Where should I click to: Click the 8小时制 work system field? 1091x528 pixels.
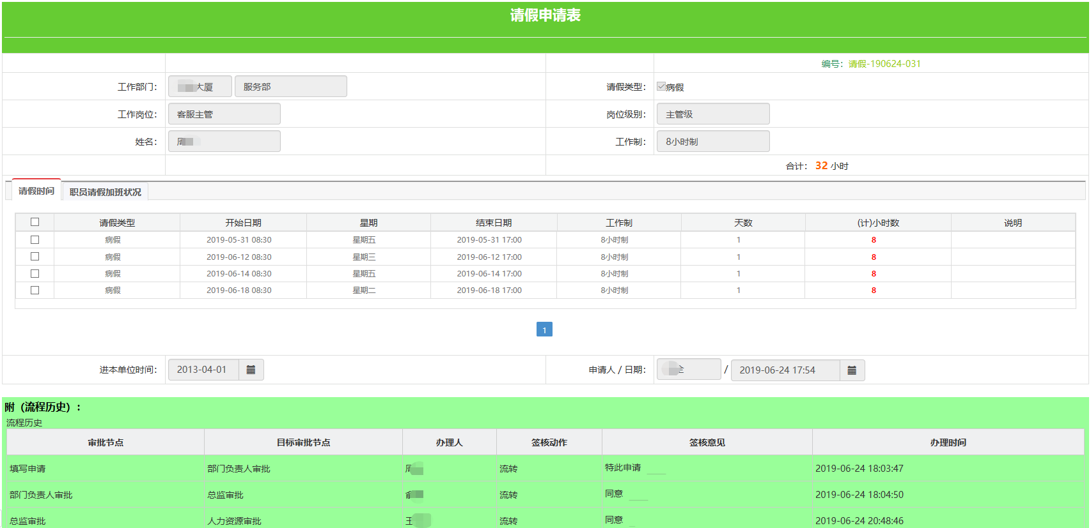[712, 142]
